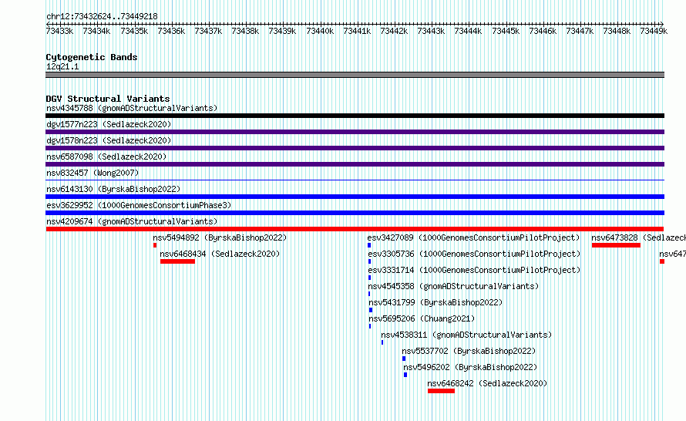Open esv3305736 1000GenomesConsortiumPilotProject label
Viewport: 686px width, 421px height.
(x=474, y=254)
